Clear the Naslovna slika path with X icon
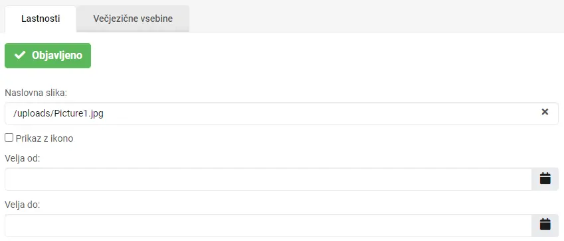Screen dimensions: 564x241 545,112
